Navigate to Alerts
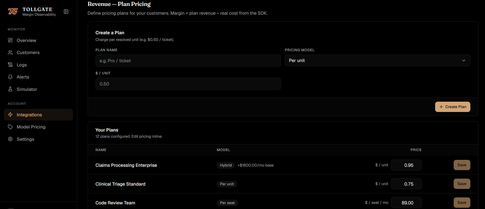 (38, 77)
